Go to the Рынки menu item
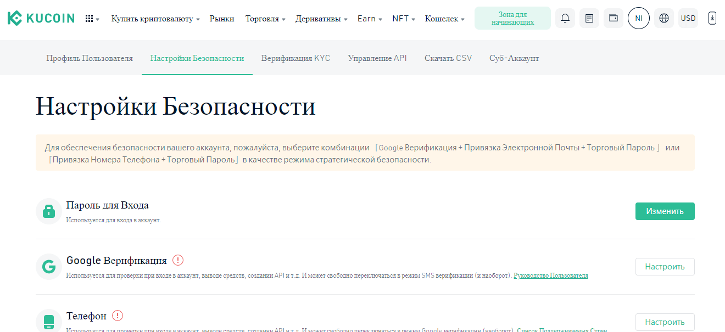 click(x=222, y=19)
